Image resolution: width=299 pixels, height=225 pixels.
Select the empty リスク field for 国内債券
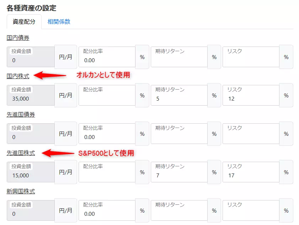(x=251, y=57)
